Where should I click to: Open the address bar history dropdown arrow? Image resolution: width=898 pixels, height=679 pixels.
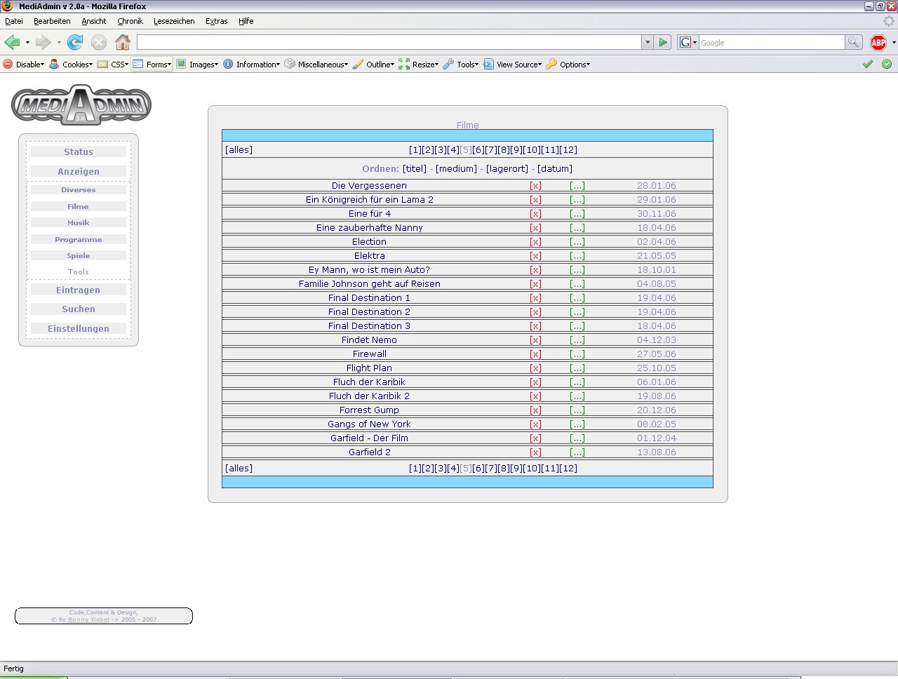647,43
